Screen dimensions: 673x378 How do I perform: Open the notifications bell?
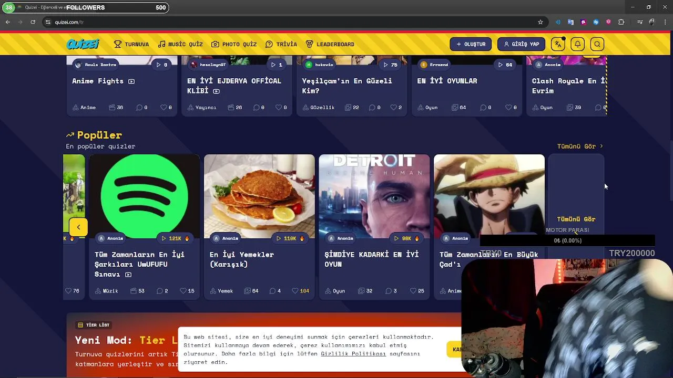click(577, 44)
